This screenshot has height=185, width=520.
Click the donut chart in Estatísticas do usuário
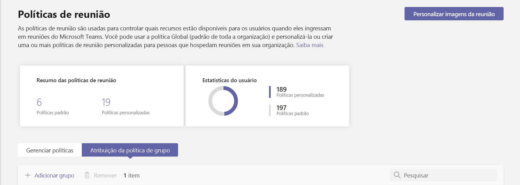coord(223,101)
